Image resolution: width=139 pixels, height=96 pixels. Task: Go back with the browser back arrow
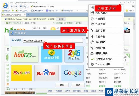[x=12, y=7]
